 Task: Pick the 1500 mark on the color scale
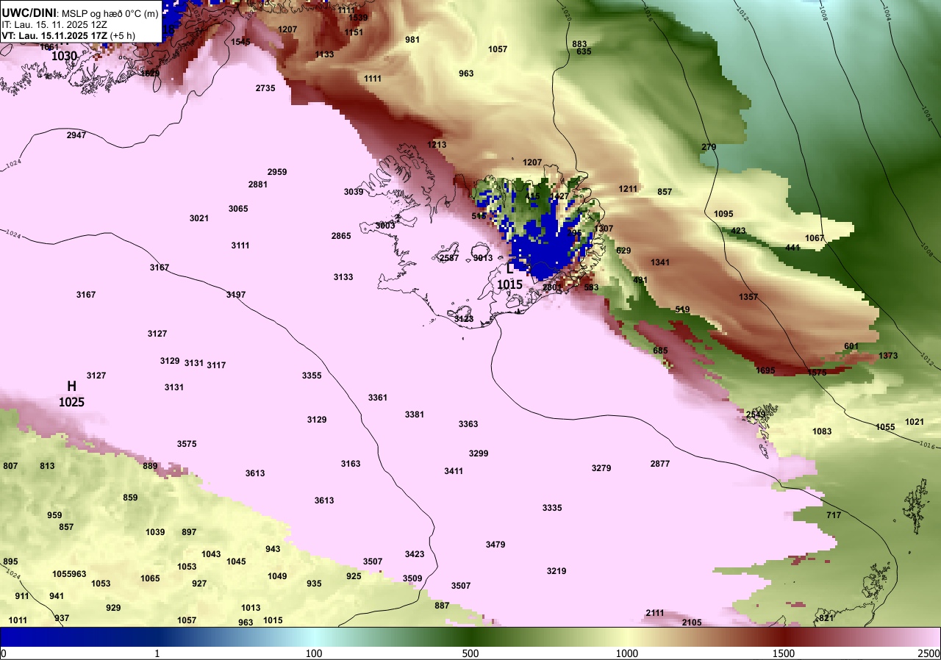784,653
